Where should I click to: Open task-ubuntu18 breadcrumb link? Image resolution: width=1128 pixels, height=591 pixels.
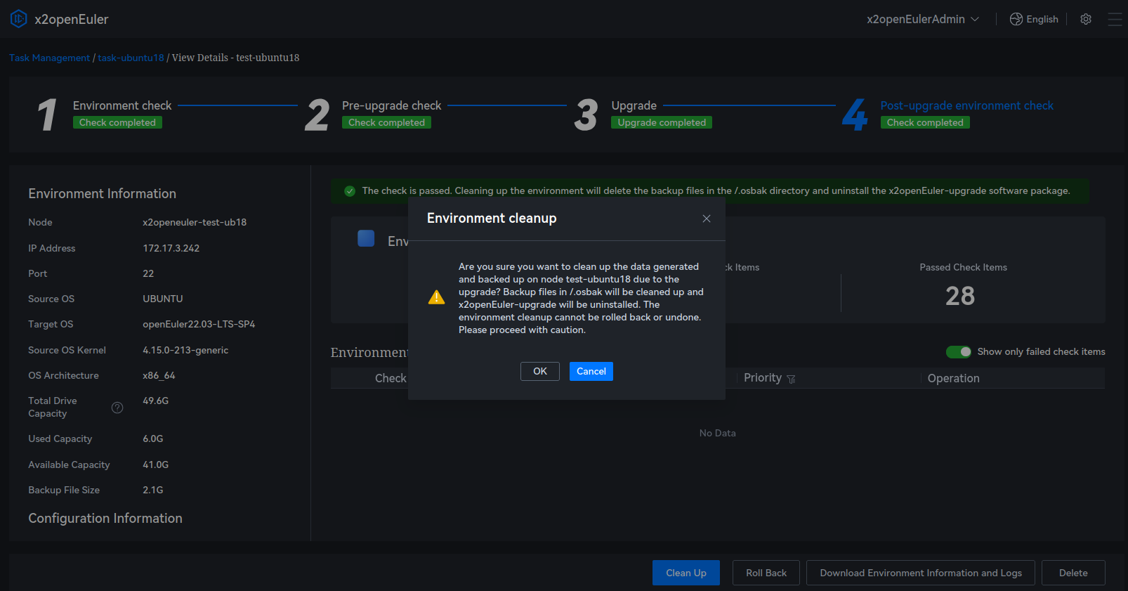coord(131,58)
